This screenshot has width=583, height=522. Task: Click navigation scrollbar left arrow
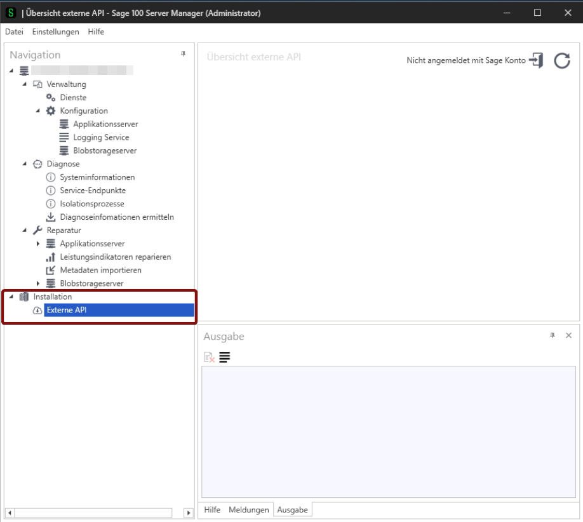click(10, 512)
